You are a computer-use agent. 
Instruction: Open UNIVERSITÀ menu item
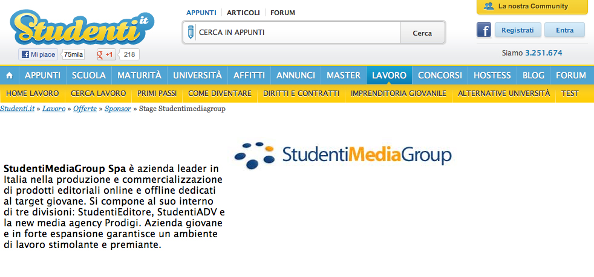click(x=197, y=75)
